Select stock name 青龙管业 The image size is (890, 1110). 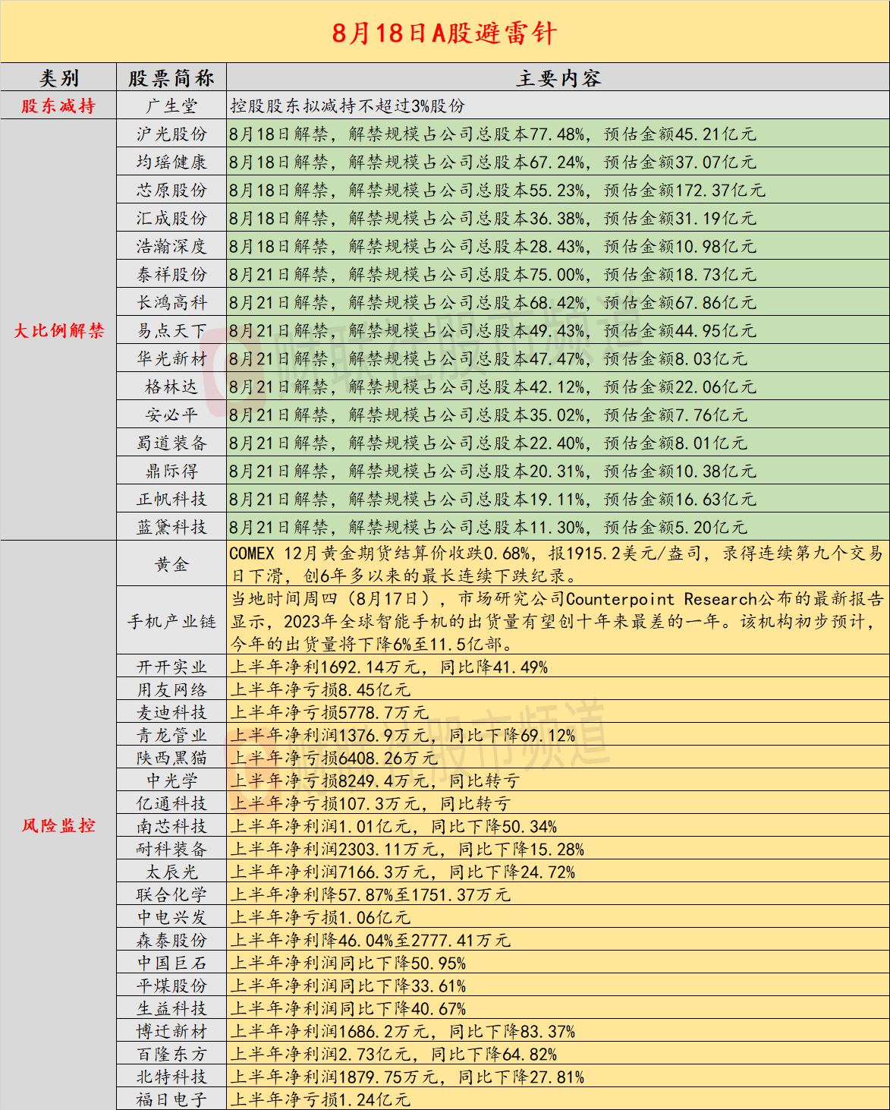tap(171, 735)
